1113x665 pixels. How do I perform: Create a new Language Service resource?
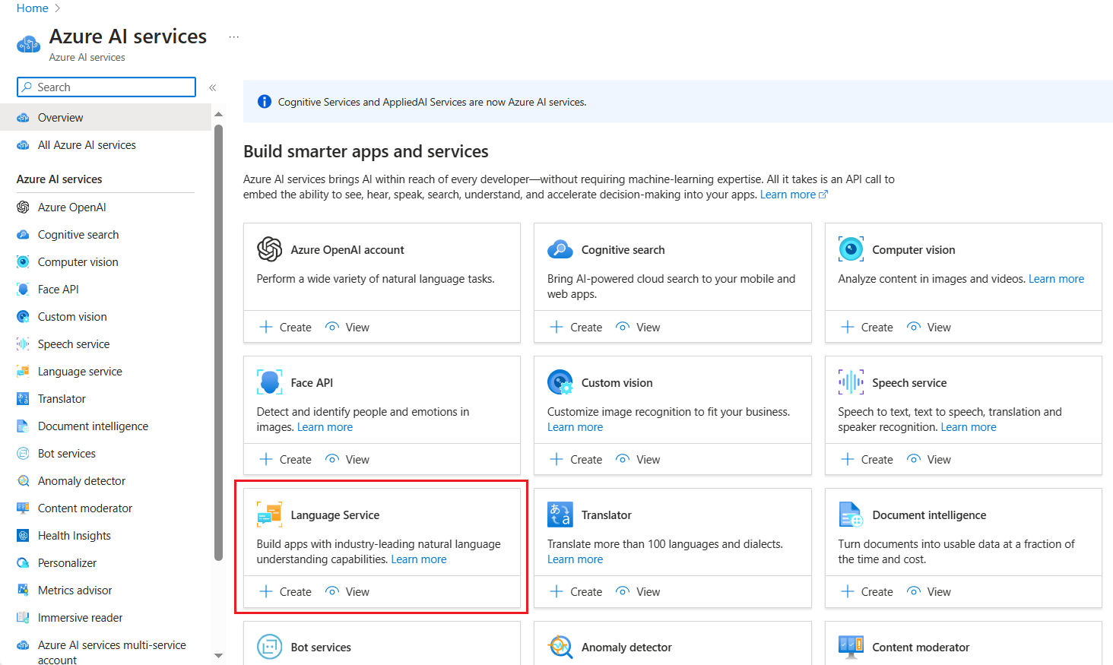284,591
